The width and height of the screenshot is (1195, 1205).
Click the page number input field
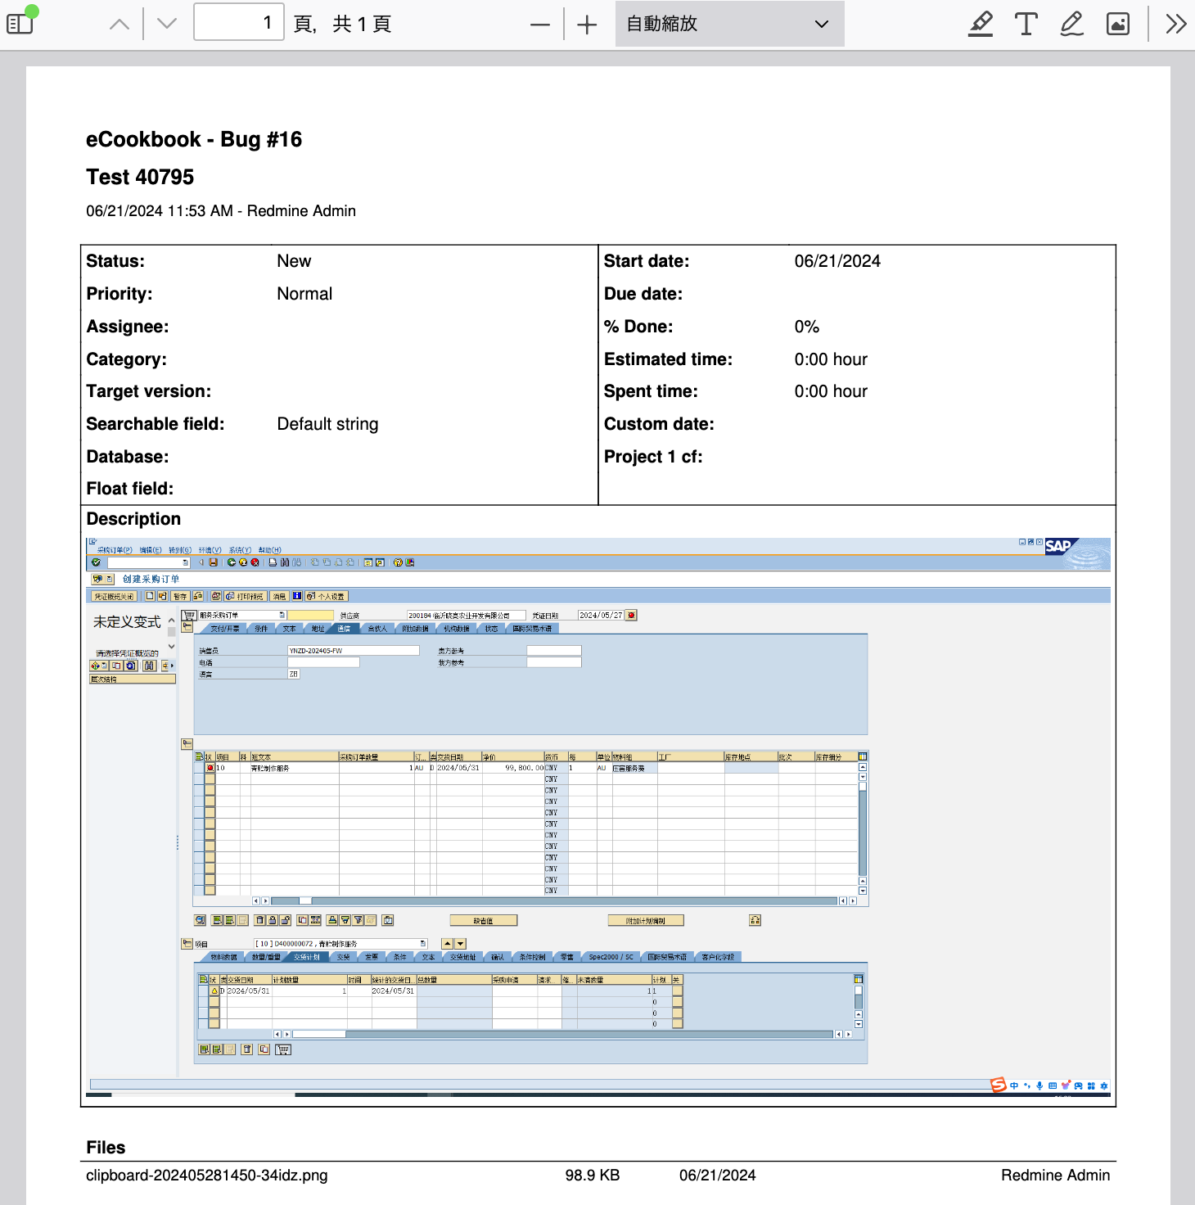point(239,23)
